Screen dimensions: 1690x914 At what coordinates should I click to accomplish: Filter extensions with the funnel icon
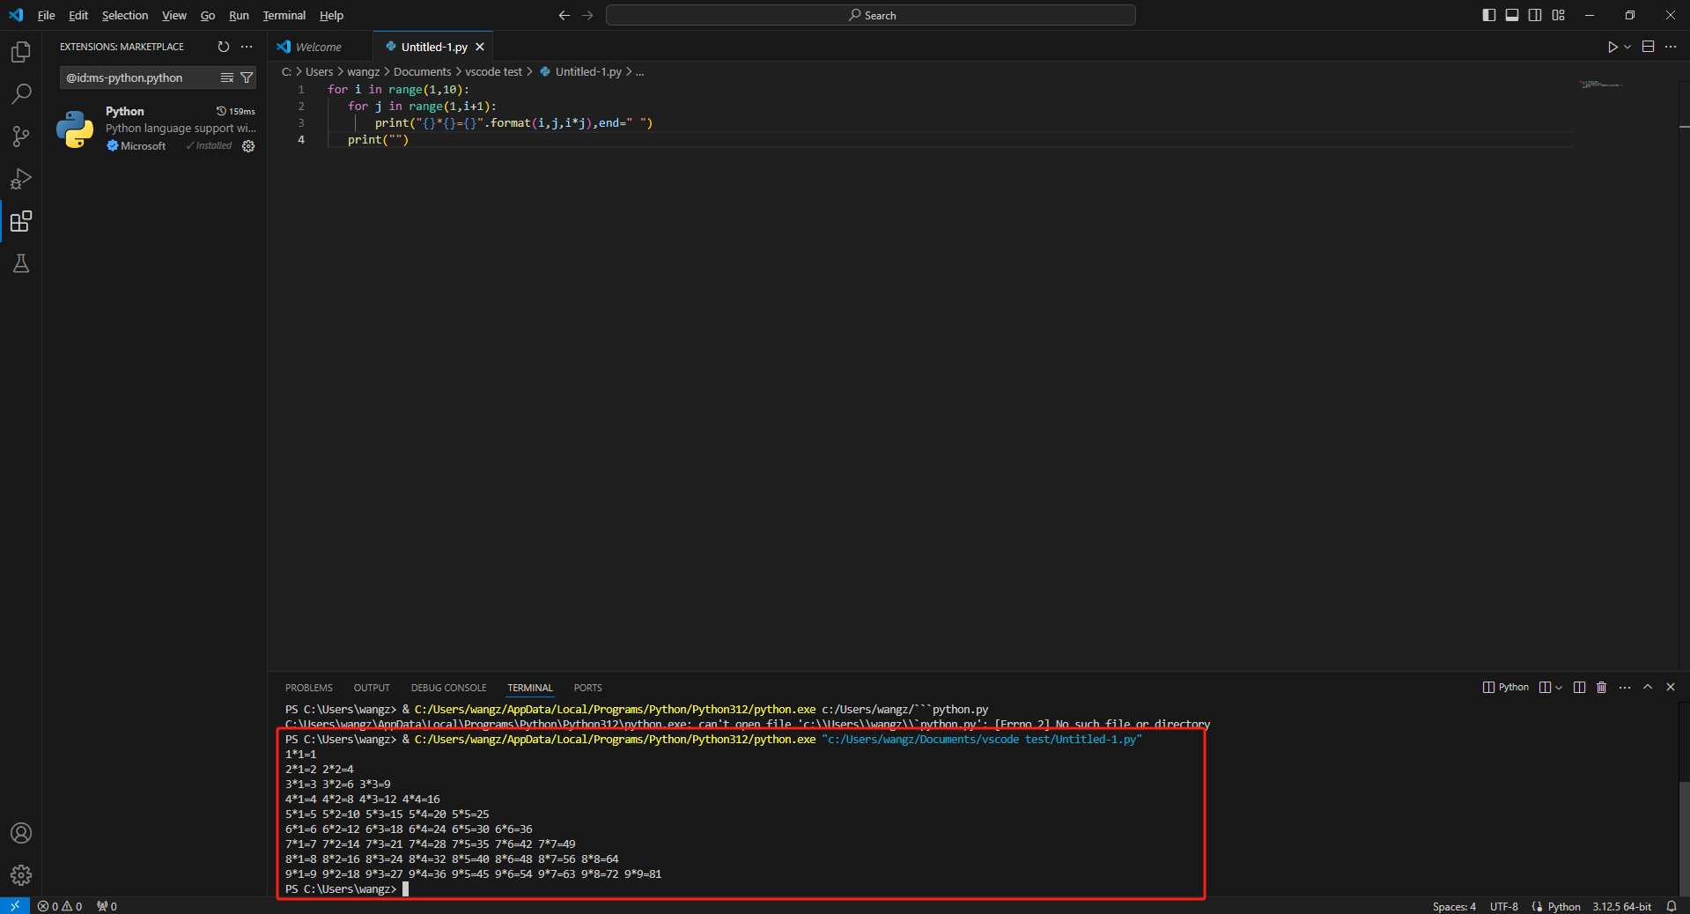[x=247, y=77]
